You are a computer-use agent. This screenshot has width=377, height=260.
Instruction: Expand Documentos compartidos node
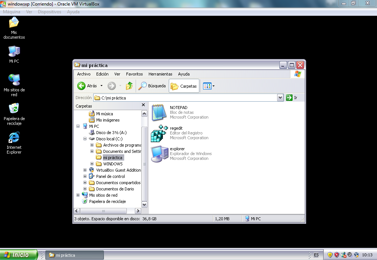[x=85, y=182]
